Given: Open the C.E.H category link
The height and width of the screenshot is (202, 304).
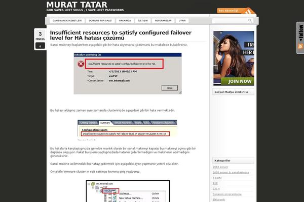Looking at the screenshot, I should [x=216, y=189].
